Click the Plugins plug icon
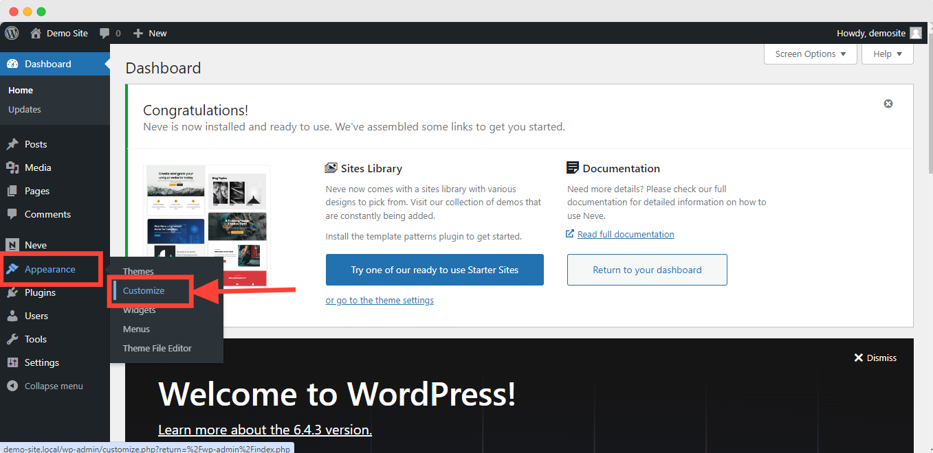The width and height of the screenshot is (933, 453). [12, 292]
